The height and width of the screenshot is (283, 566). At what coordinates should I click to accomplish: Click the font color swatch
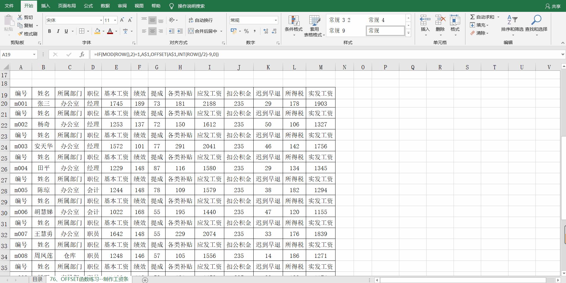[110, 31]
